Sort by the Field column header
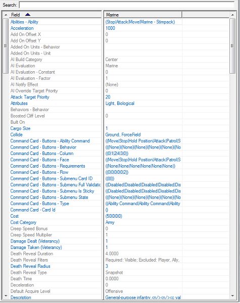240x303 pixels. coord(55,15)
